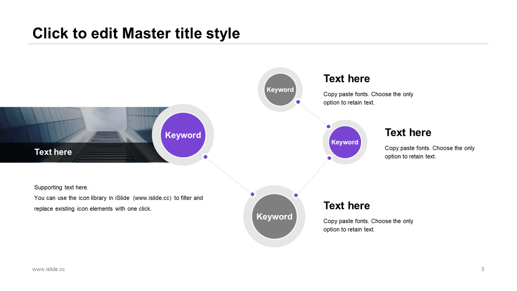Viewport: 517px width, 291px height.
Task: Select the bottom "Text here" heading
Action: (x=347, y=206)
